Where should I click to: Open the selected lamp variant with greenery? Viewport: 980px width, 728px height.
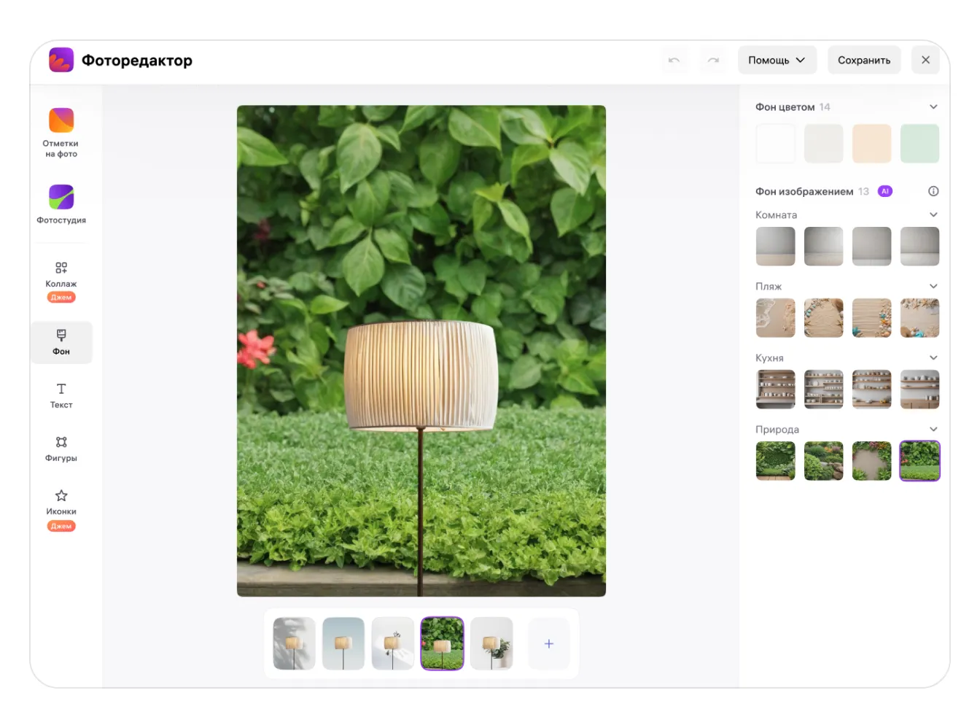[x=442, y=643]
